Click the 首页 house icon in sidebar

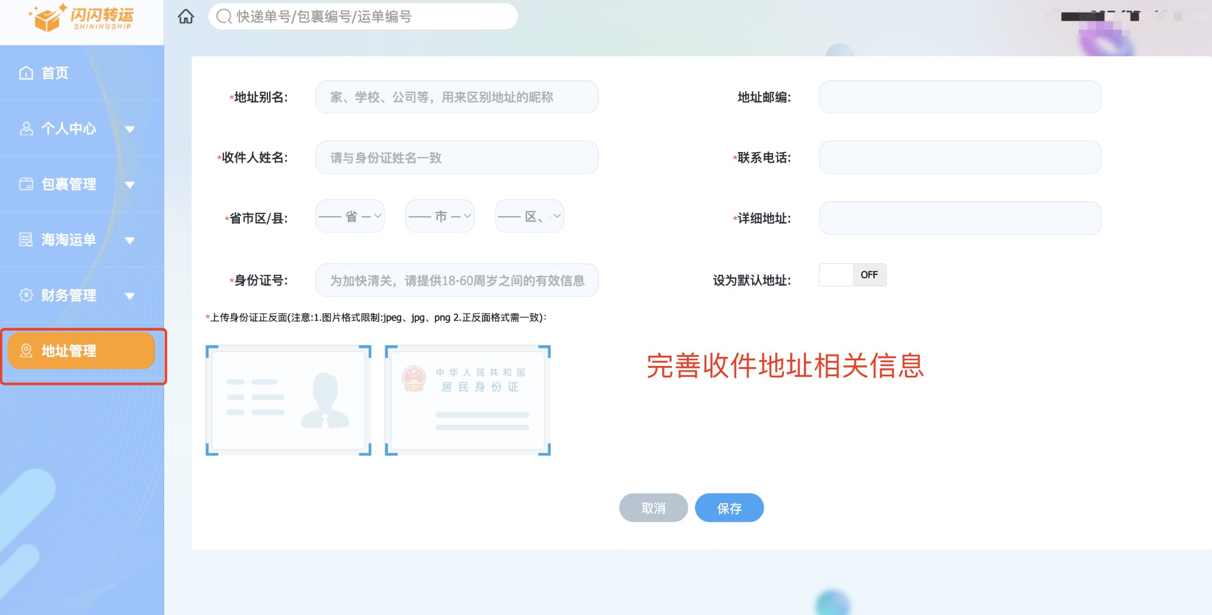[26, 73]
